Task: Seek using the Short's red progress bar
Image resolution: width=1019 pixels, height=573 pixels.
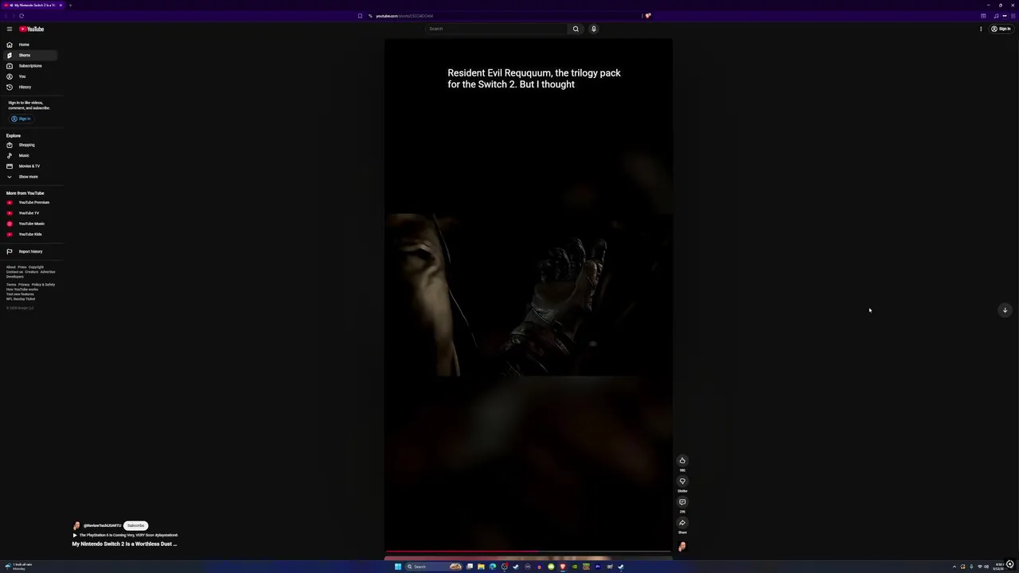Action: [x=529, y=551]
